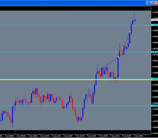Select the trend line linking the first trade markers

tap(107, 65)
